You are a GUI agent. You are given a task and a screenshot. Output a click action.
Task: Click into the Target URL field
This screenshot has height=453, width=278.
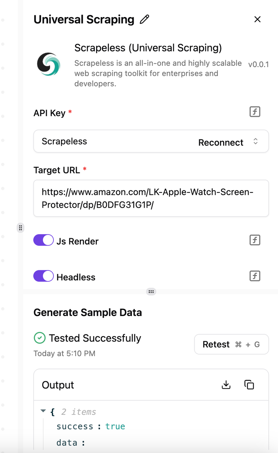(x=151, y=198)
